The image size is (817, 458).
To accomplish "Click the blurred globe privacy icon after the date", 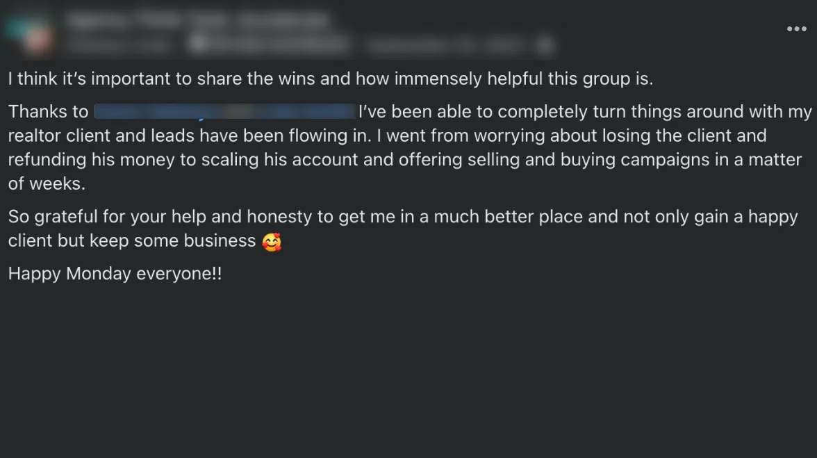I will pos(545,46).
